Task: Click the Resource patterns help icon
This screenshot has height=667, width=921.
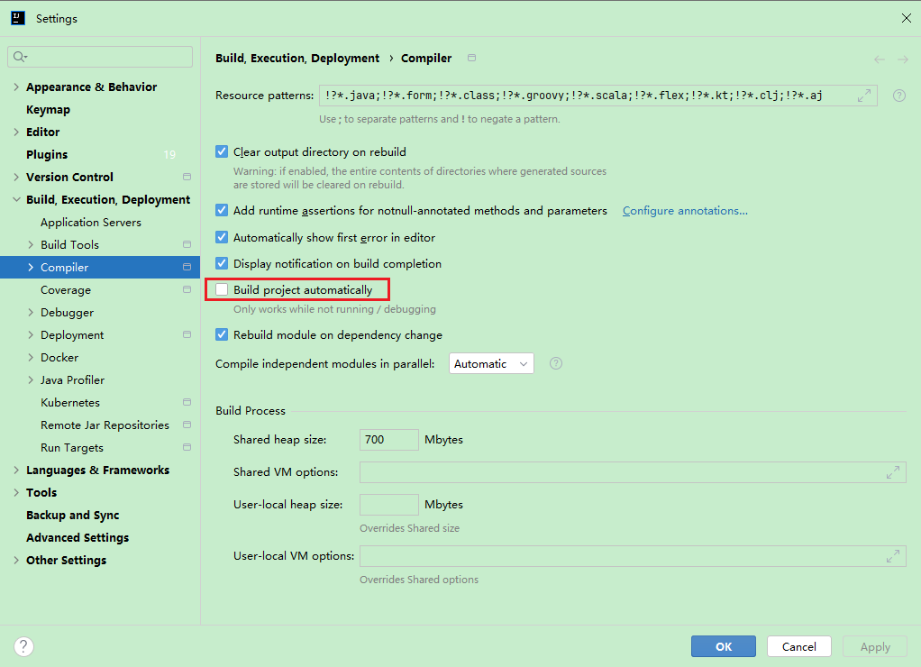Action: click(x=898, y=96)
